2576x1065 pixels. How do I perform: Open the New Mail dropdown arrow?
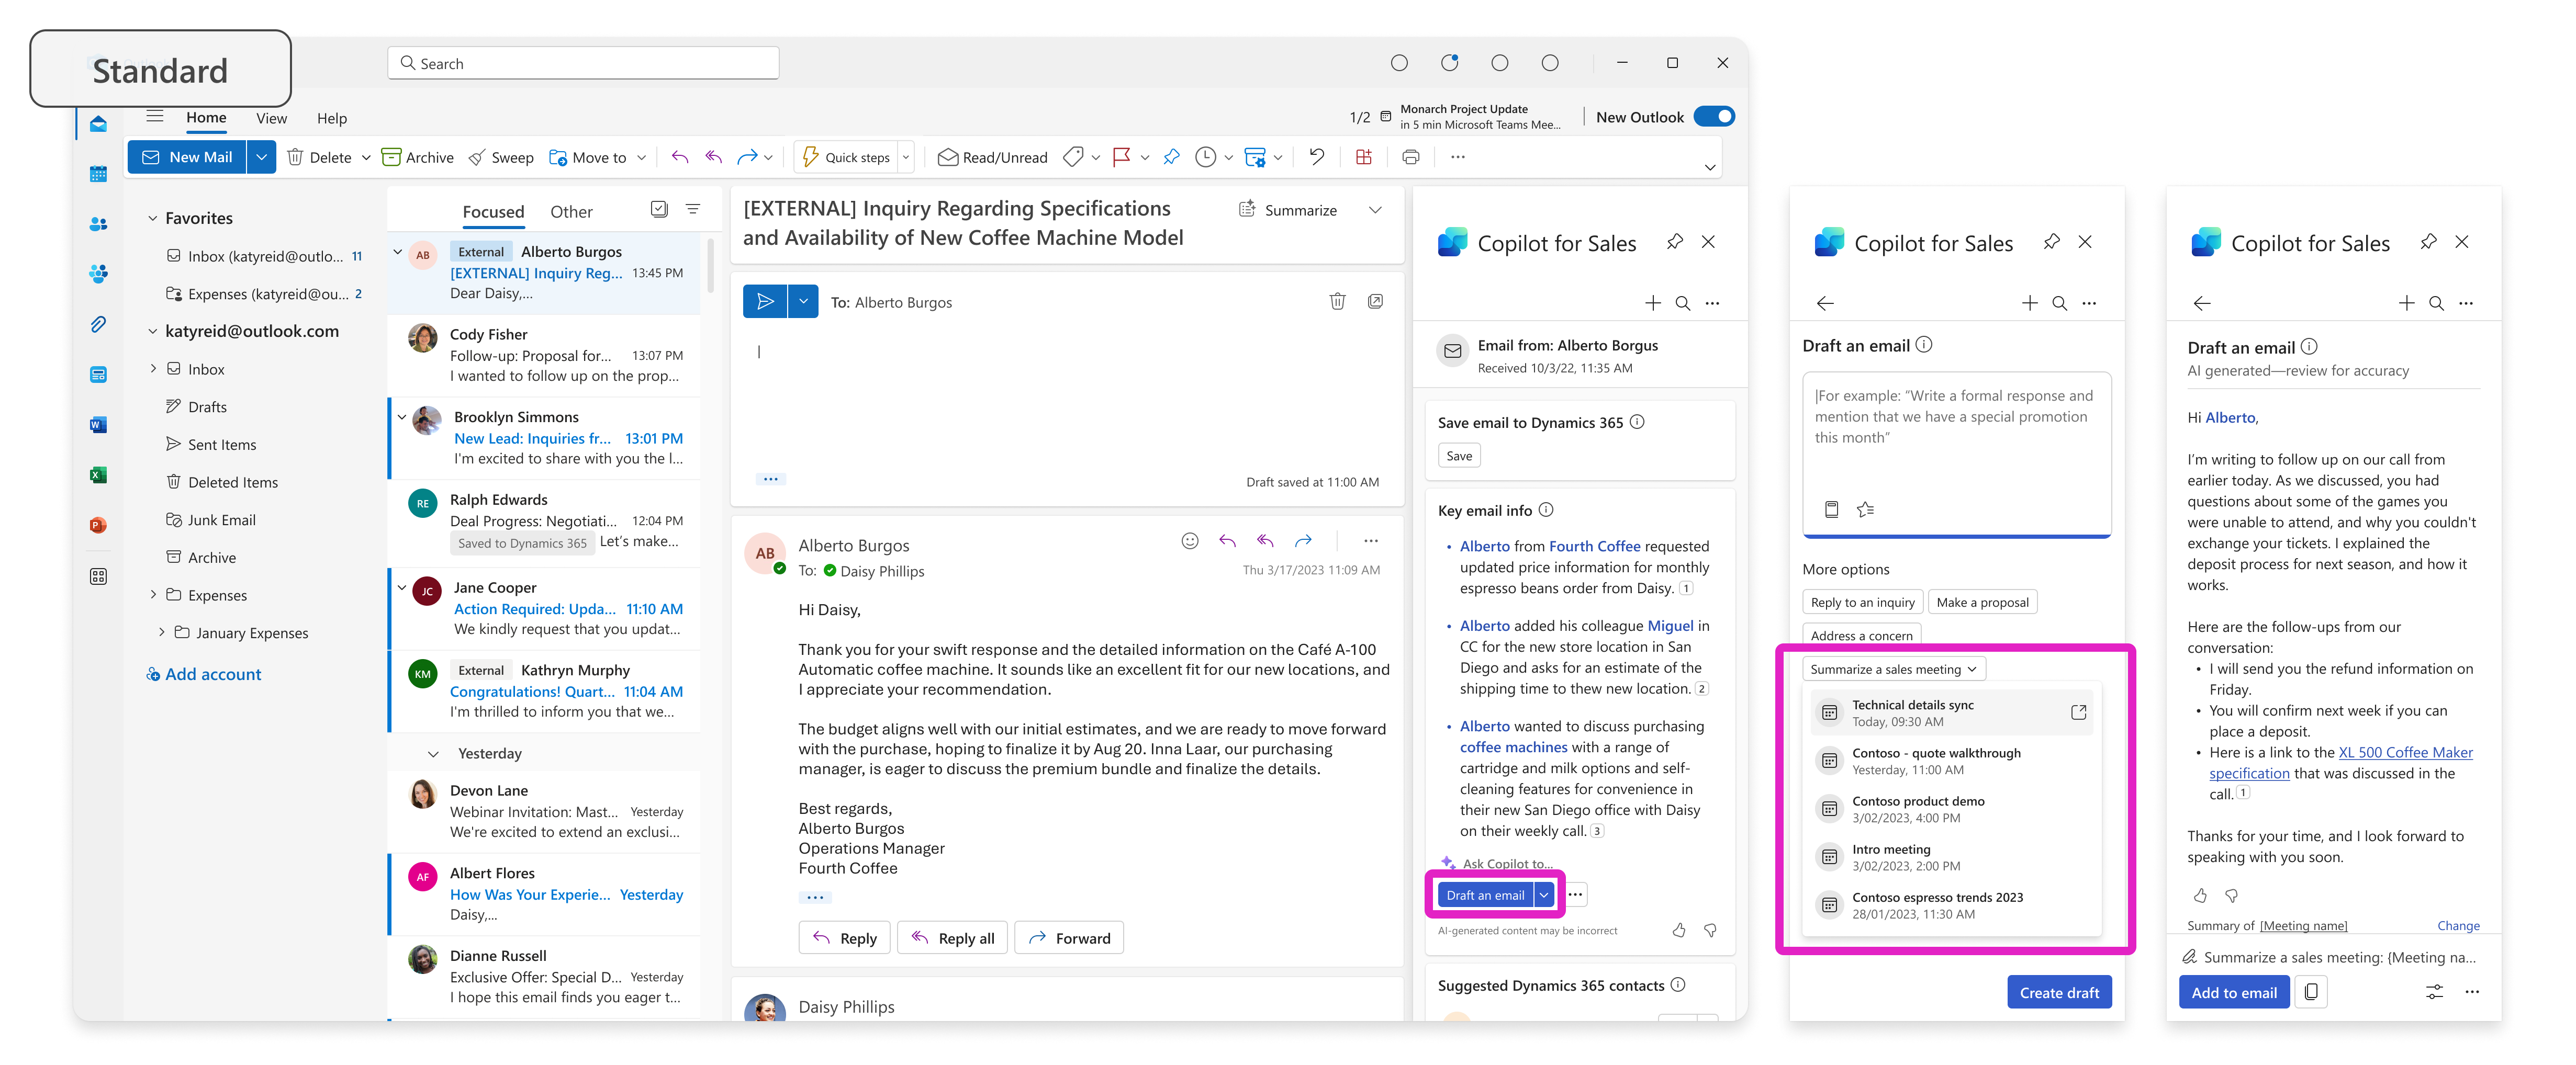click(x=261, y=157)
